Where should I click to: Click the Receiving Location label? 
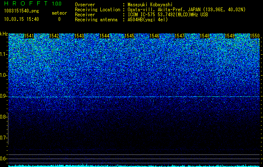[97, 10]
